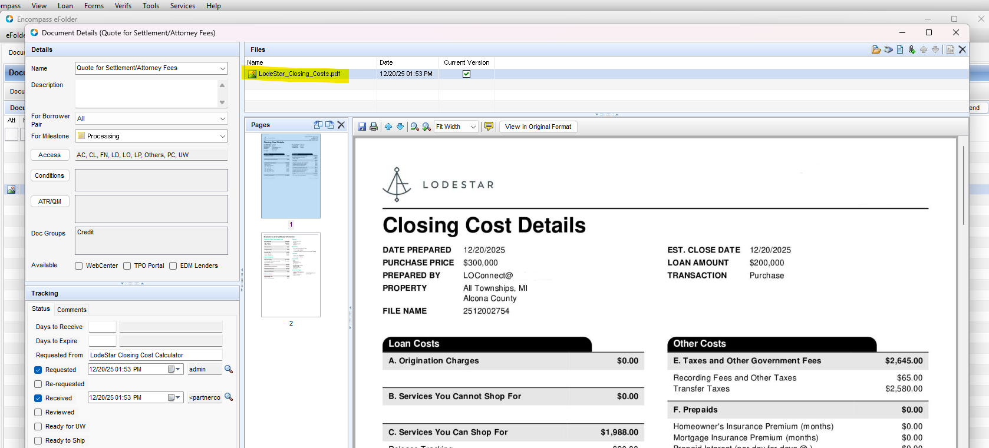This screenshot has height=448, width=989.
Task: Click the yellow annotation comment icon
Action: pos(489,126)
